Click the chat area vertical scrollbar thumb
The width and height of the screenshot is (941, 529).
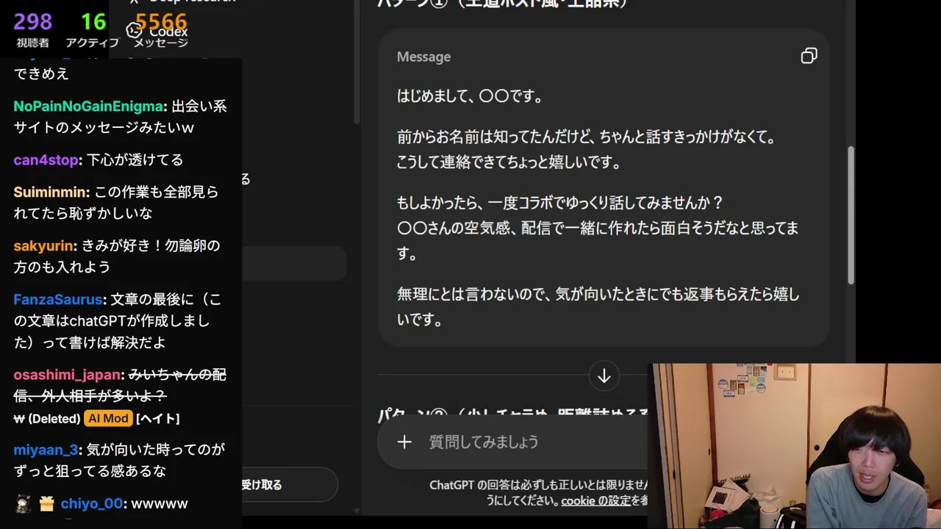click(x=851, y=215)
